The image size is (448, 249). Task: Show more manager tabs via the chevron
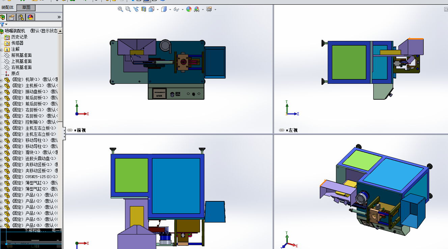(59, 17)
